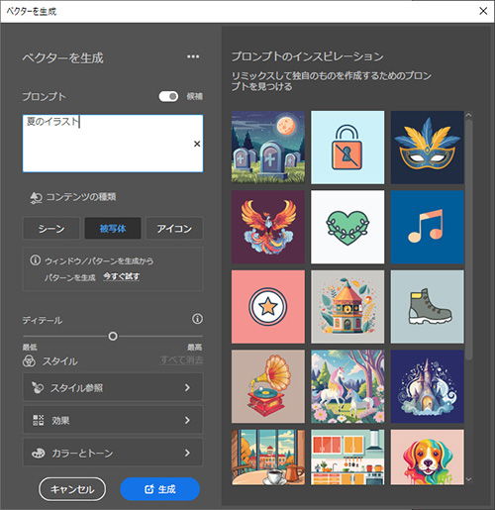495x510 pixels.
Task: Expand the カラーとトーン section
Action: (x=113, y=453)
